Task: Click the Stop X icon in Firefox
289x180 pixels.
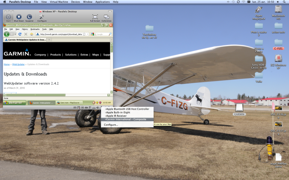Action: pos(26,34)
